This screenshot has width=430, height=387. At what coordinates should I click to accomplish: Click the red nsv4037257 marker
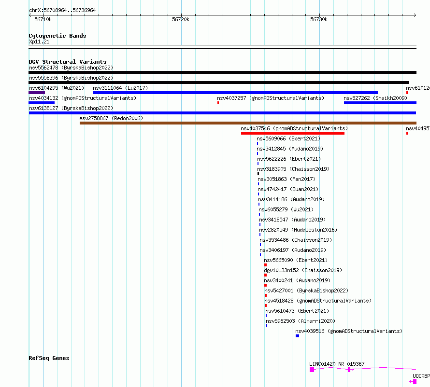coord(218,103)
